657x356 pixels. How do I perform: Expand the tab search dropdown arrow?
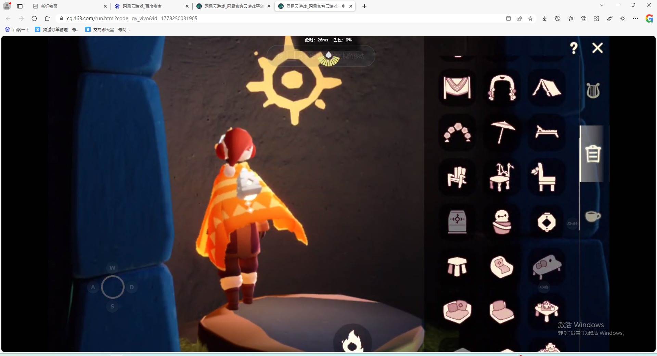coord(602,5)
